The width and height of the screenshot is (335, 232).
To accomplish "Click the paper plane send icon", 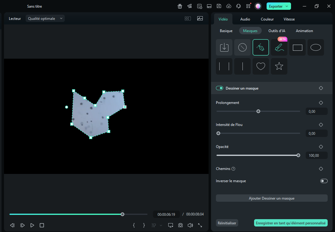I will point(190,6).
